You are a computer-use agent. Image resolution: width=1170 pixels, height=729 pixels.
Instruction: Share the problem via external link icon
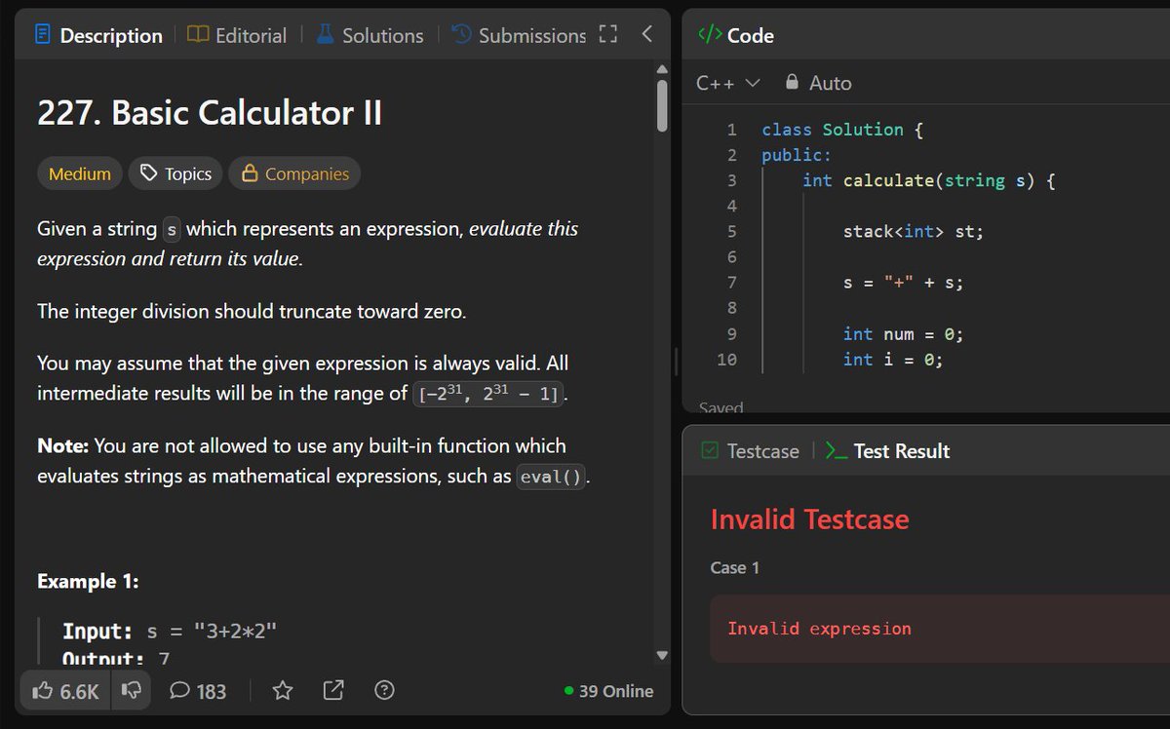(332, 691)
